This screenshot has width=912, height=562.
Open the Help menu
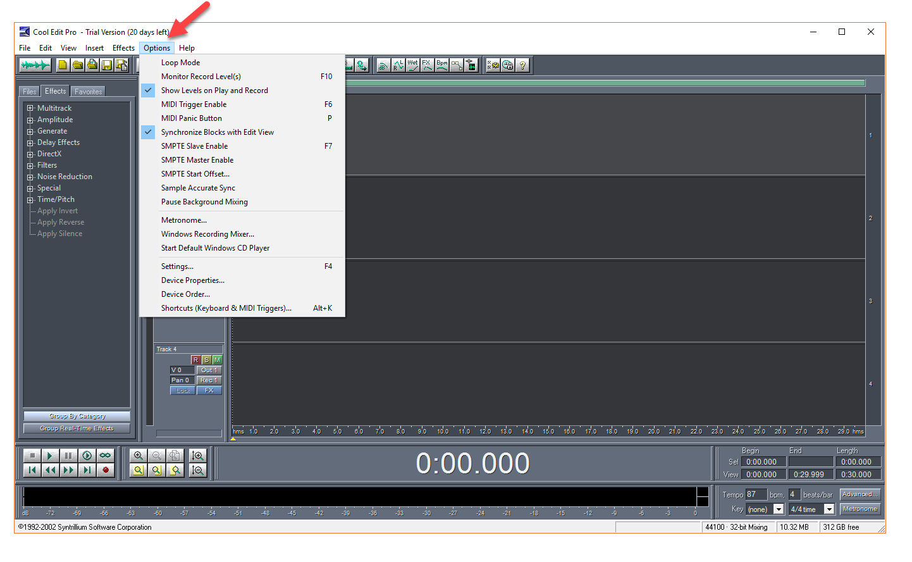click(x=187, y=48)
